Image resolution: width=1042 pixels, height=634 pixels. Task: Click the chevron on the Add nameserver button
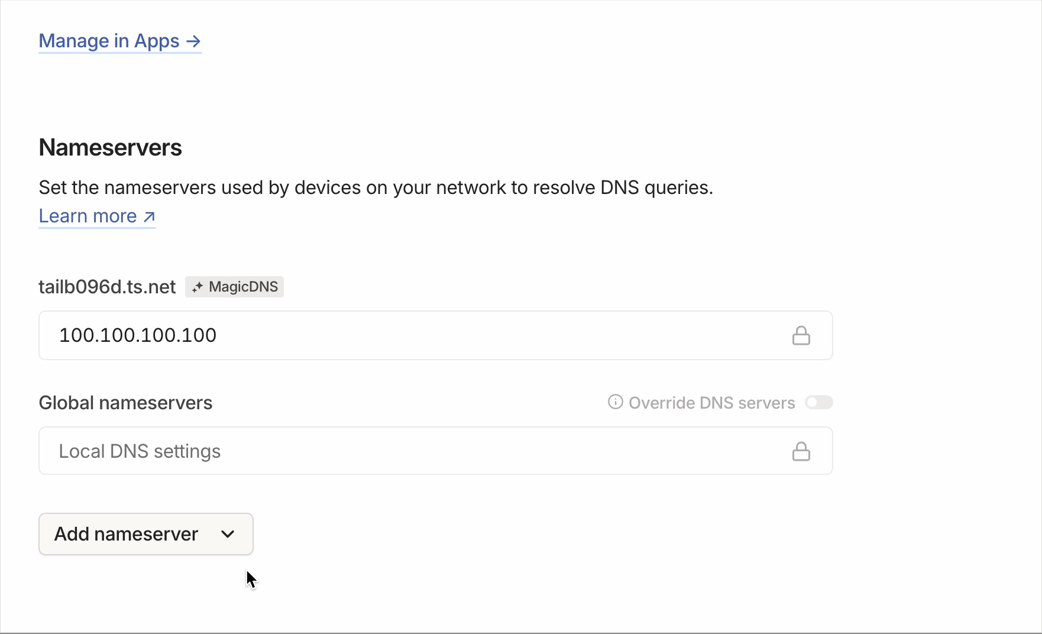point(228,534)
